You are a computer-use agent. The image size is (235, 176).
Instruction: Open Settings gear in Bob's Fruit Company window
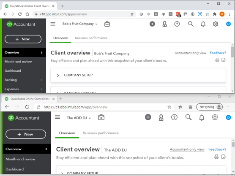216,24
